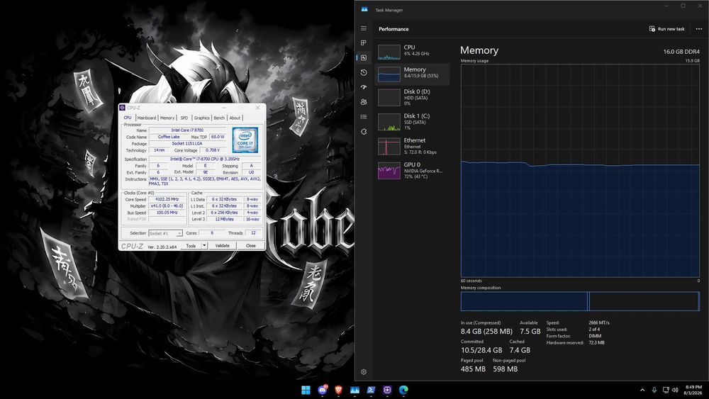The image size is (709, 399).
Task: Switch to the Graphics tab in CPU-Z
Action: point(201,118)
